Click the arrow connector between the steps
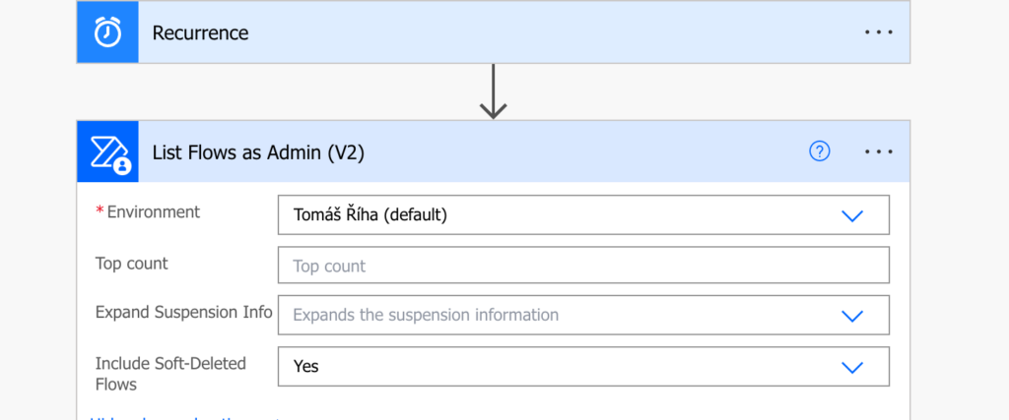This screenshot has width=1009, height=420. (493, 91)
